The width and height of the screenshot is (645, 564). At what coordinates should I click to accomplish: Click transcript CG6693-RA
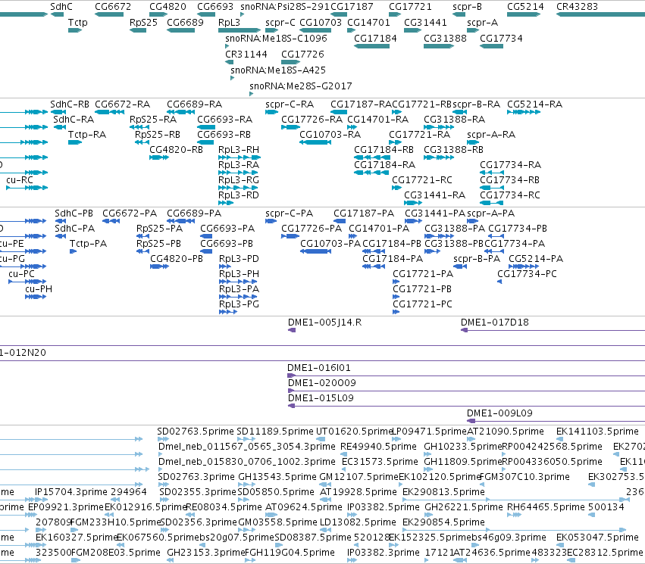[x=224, y=120]
